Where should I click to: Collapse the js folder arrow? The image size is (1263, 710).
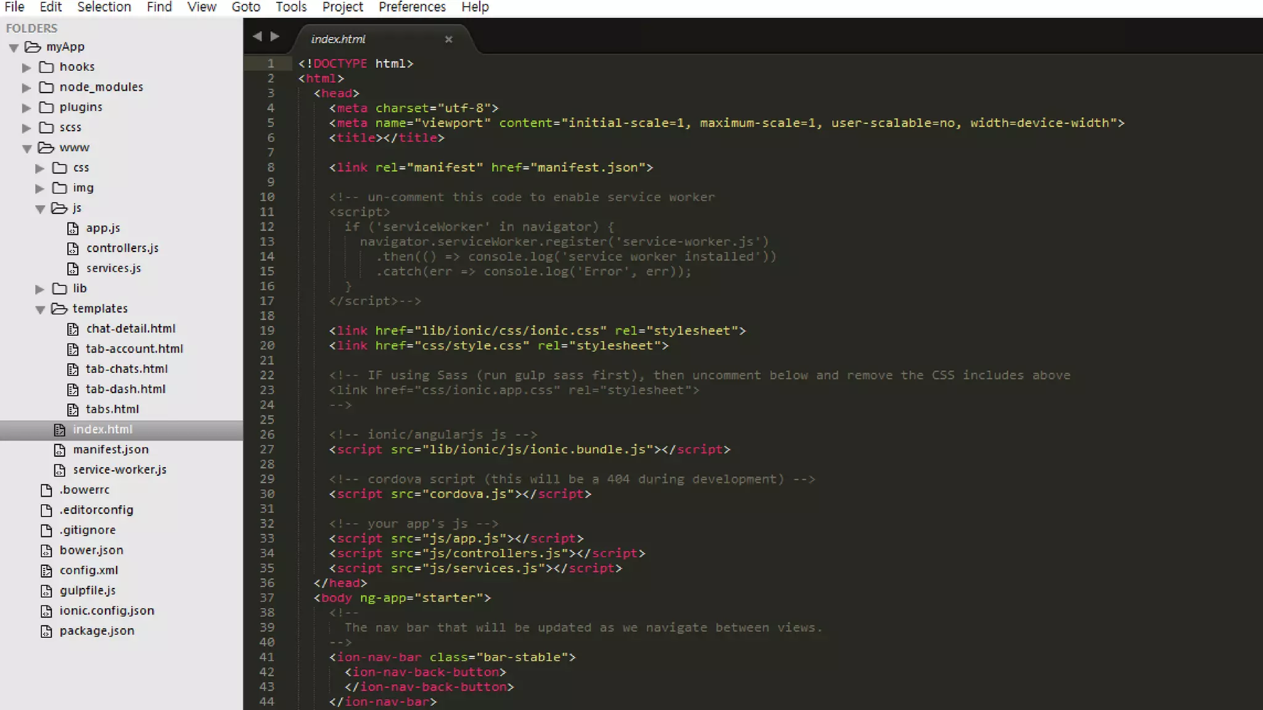pos(40,209)
